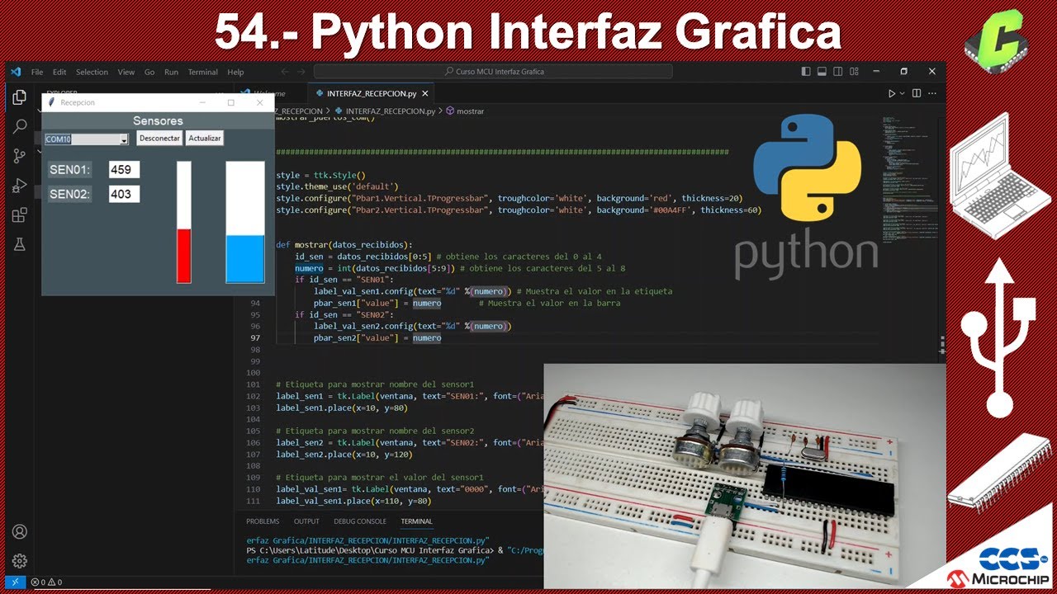Click the SEN01 value showing 459

[x=124, y=170]
